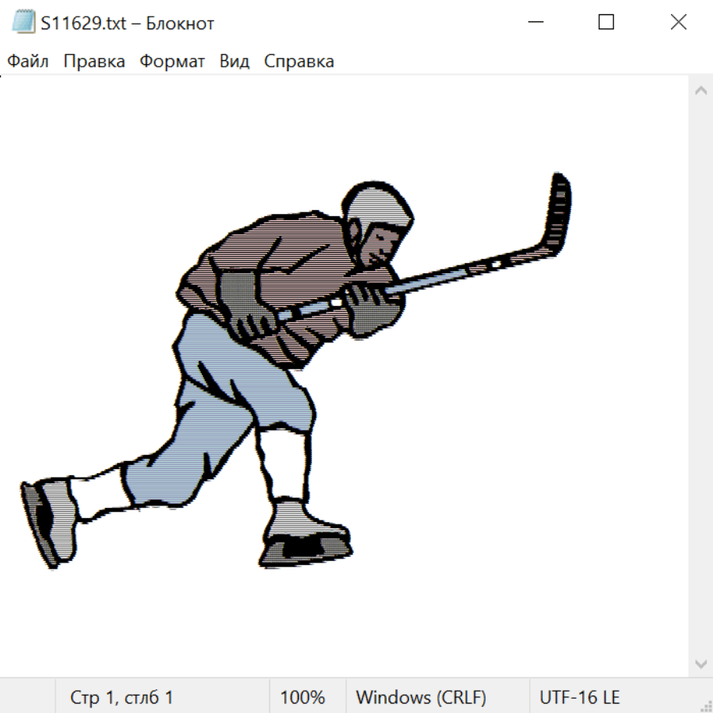
Task: Minimize the Блокнот window
Action: 536,23
